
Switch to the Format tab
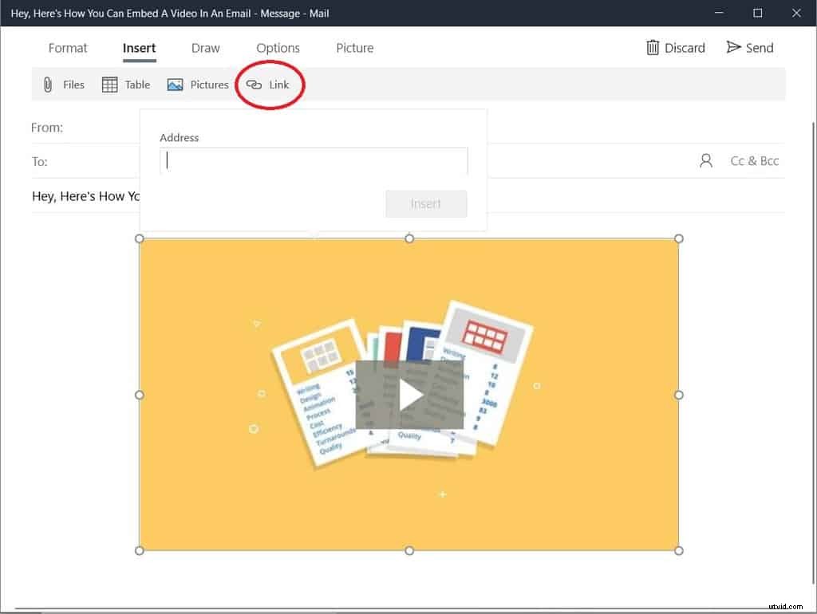point(68,48)
